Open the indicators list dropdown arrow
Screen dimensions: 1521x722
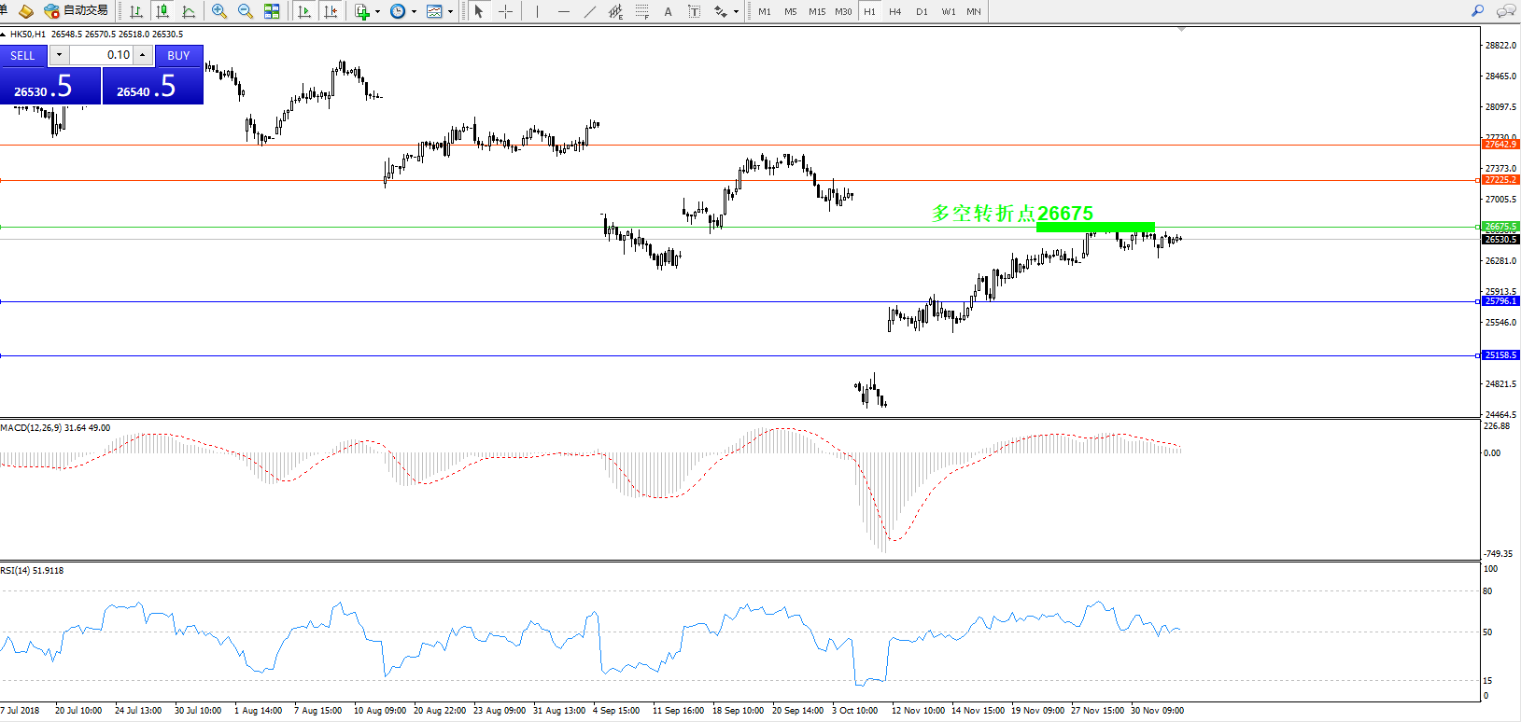[x=377, y=12]
